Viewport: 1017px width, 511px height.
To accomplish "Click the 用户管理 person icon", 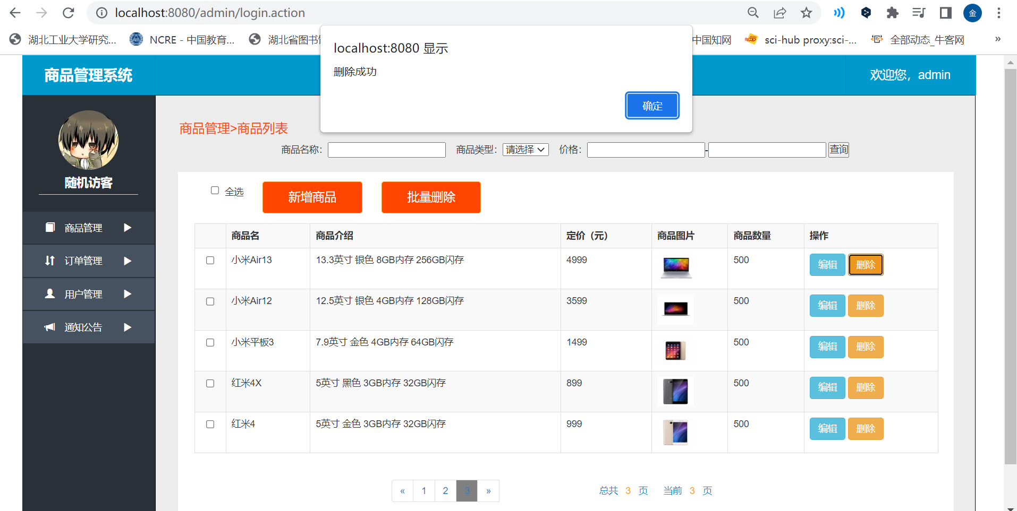I will [50, 293].
